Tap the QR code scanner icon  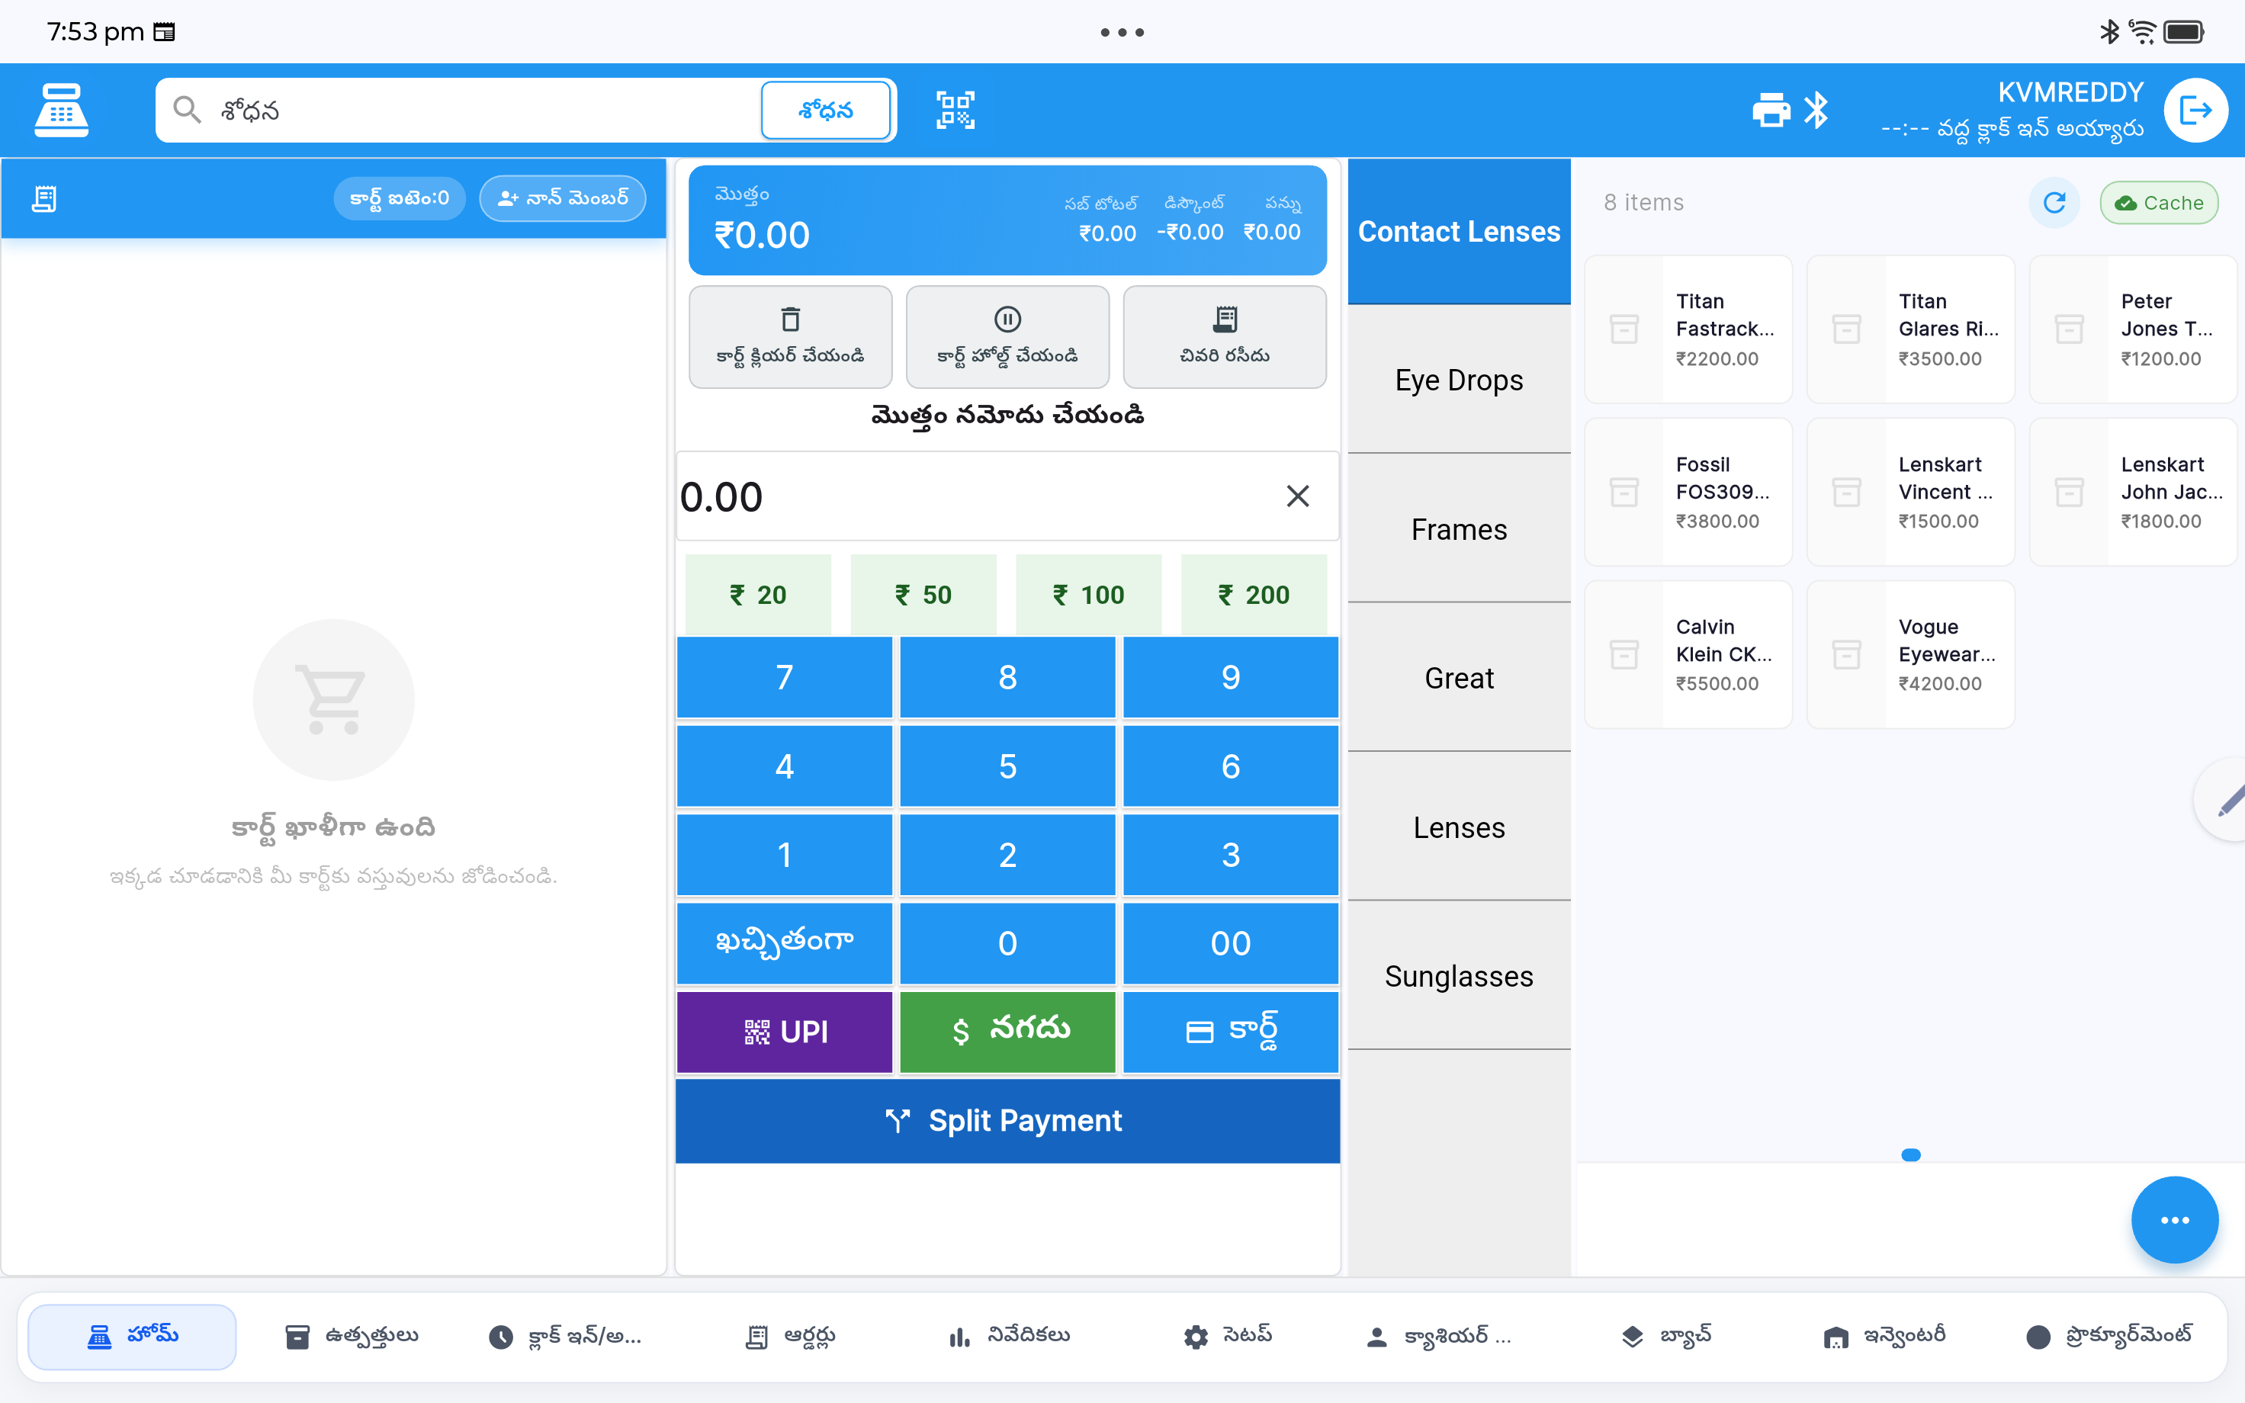pyautogui.click(x=955, y=110)
